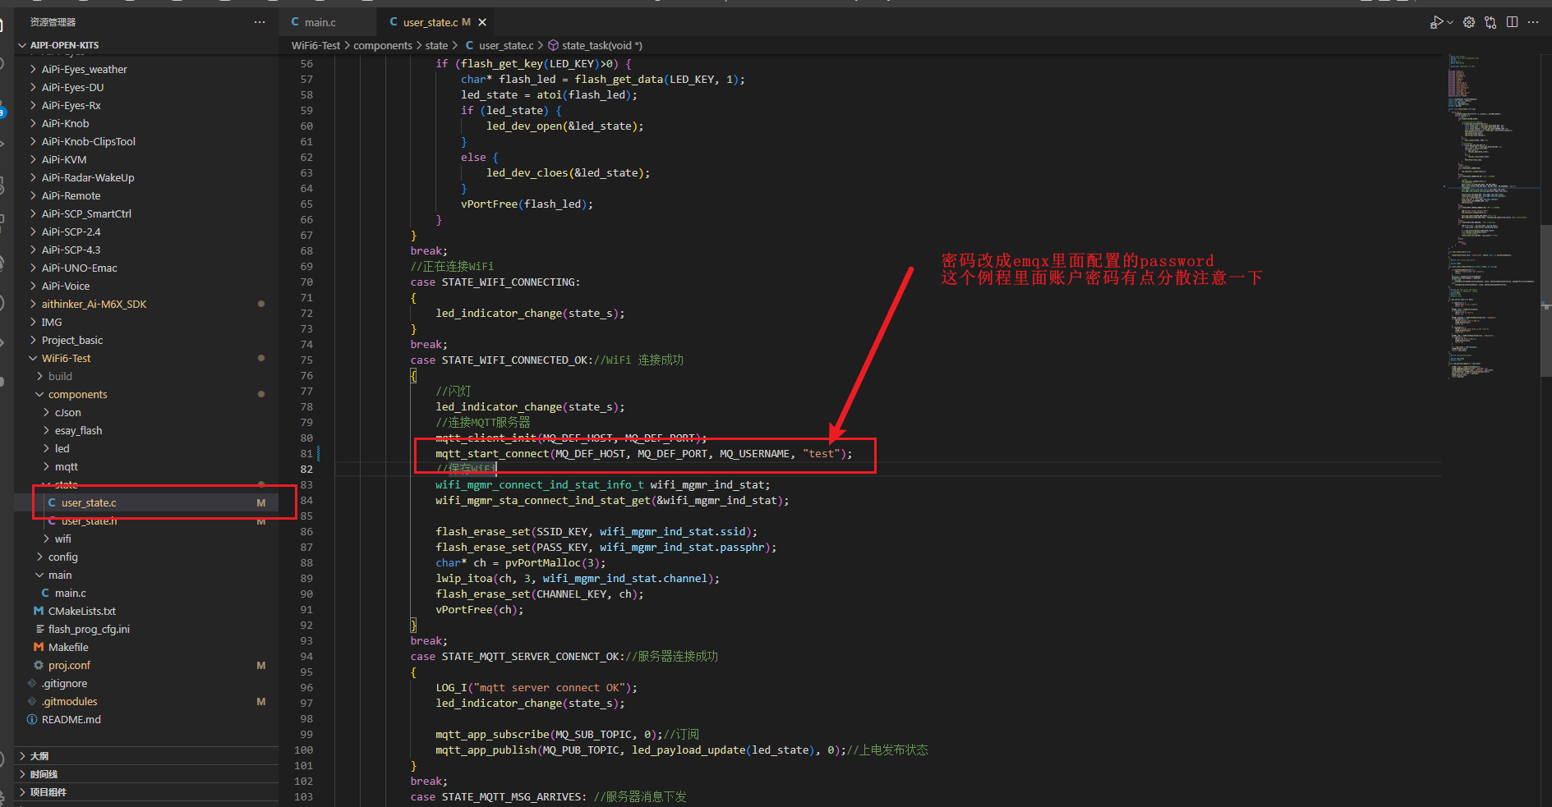
Task: Click line number 82 in the gutter
Action: pyautogui.click(x=306, y=469)
